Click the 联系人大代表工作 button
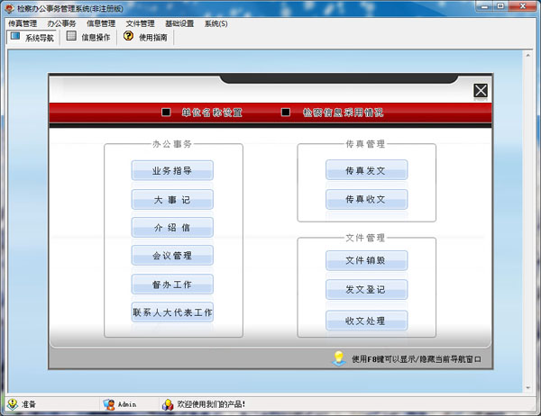Screen dimensions: 541x416 pos(172,312)
